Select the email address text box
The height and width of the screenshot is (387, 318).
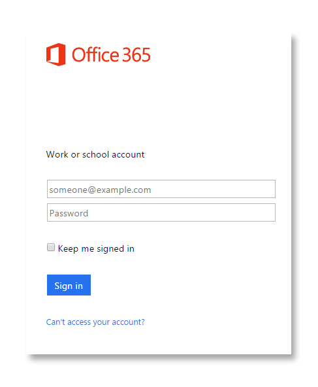161,189
